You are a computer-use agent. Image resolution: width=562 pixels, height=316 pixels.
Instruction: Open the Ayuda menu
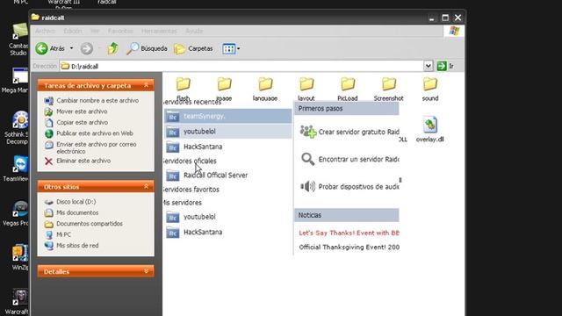pyautogui.click(x=194, y=32)
